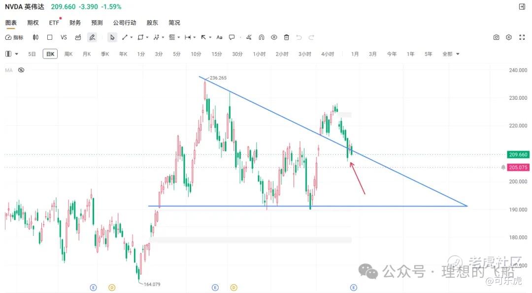Open the 指标 indicators panel
The width and height of the screenshot is (532, 293).
(14, 37)
